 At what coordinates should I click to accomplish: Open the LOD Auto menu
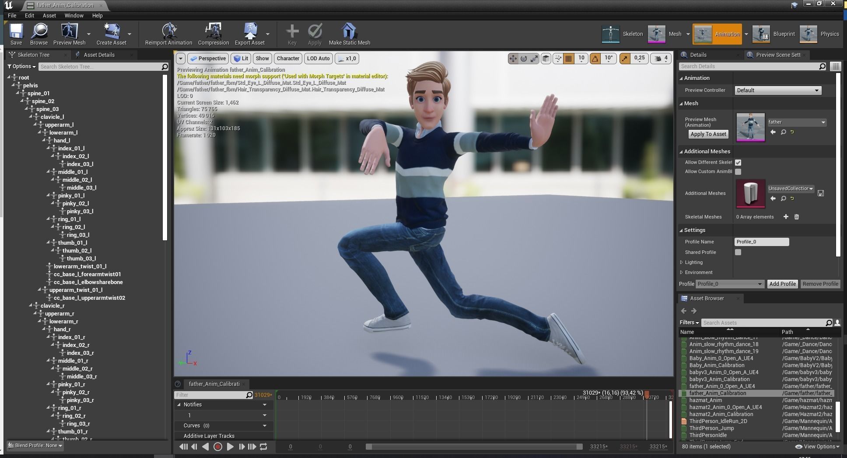coord(318,58)
